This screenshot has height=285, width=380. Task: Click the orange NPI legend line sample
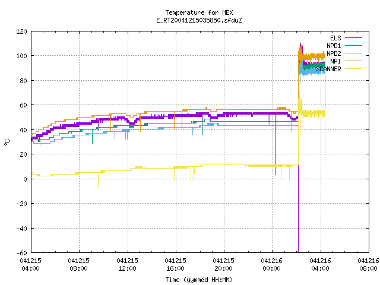point(353,61)
